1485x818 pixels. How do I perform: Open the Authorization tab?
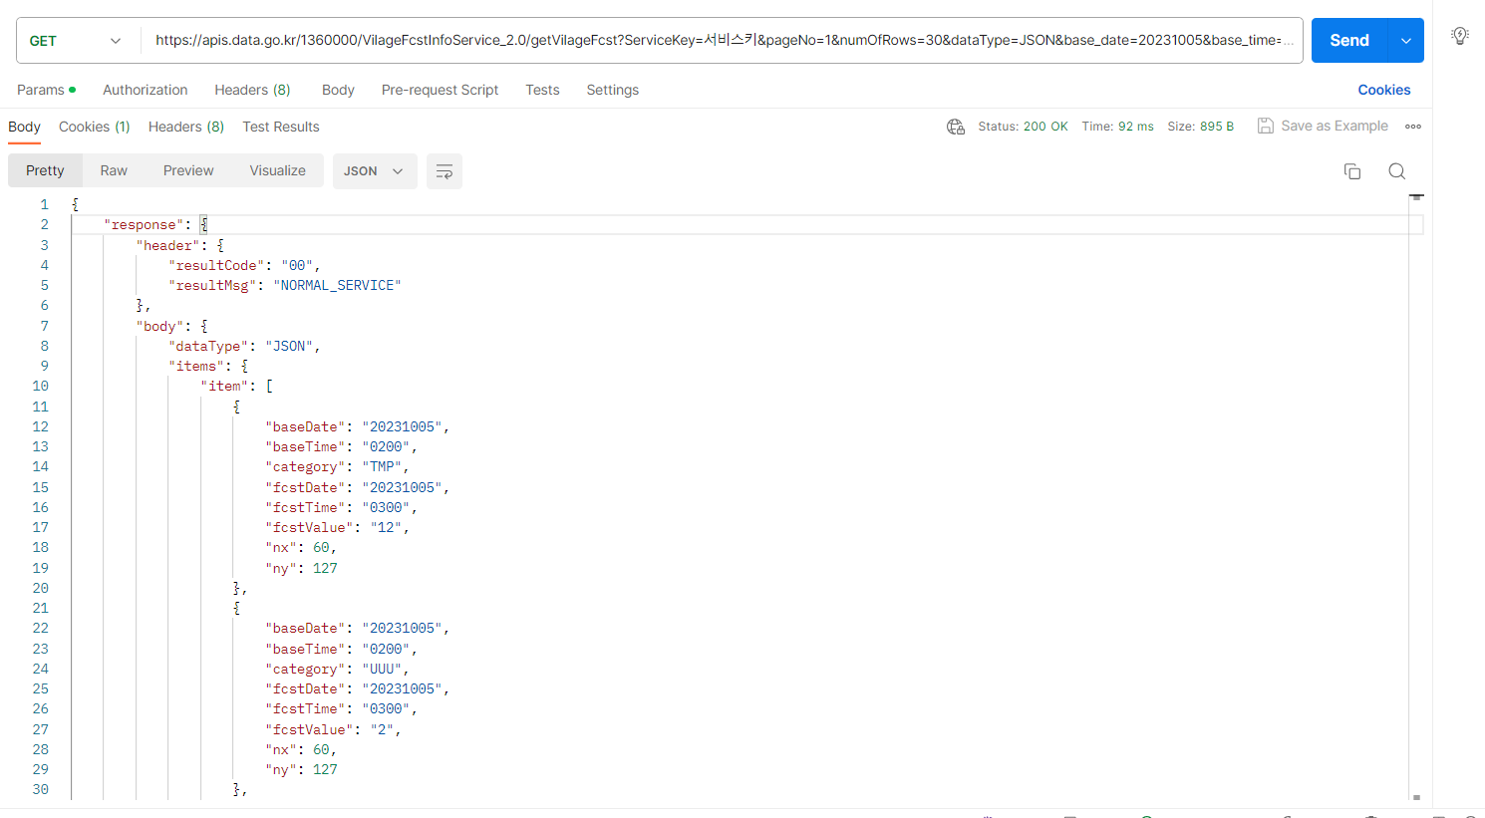click(146, 90)
